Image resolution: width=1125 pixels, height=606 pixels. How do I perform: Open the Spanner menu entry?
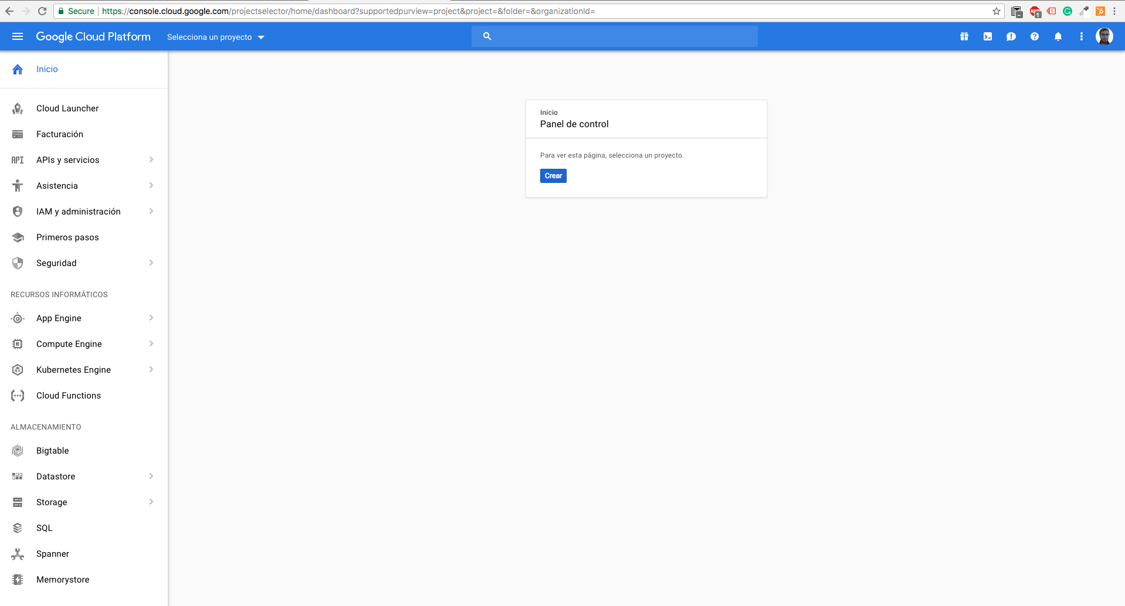click(84, 554)
